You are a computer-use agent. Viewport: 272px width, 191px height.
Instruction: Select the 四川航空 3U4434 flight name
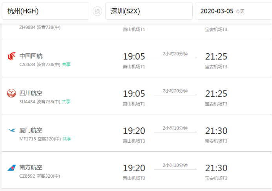tap(31, 93)
